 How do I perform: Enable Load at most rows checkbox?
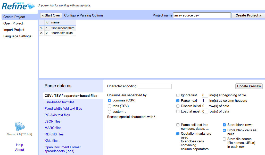[x=178, y=111]
